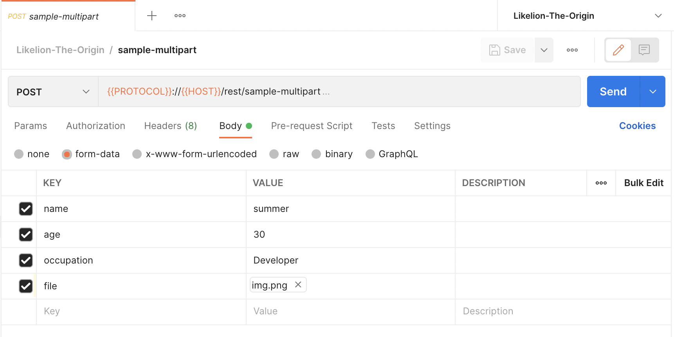Select the raw body type radio
Image resolution: width=674 pixels, height=337 pixels.
(274, 154)
